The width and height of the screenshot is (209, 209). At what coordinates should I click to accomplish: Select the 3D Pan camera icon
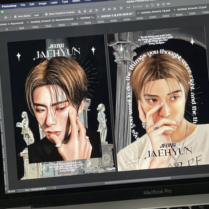(x=158, y=5)
